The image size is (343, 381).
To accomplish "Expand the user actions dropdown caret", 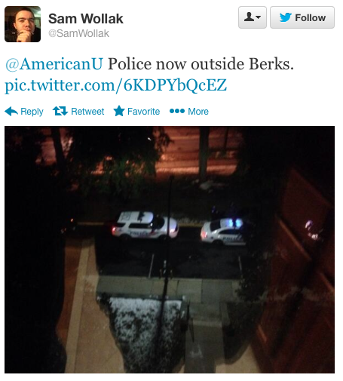I will coord(259,17).
